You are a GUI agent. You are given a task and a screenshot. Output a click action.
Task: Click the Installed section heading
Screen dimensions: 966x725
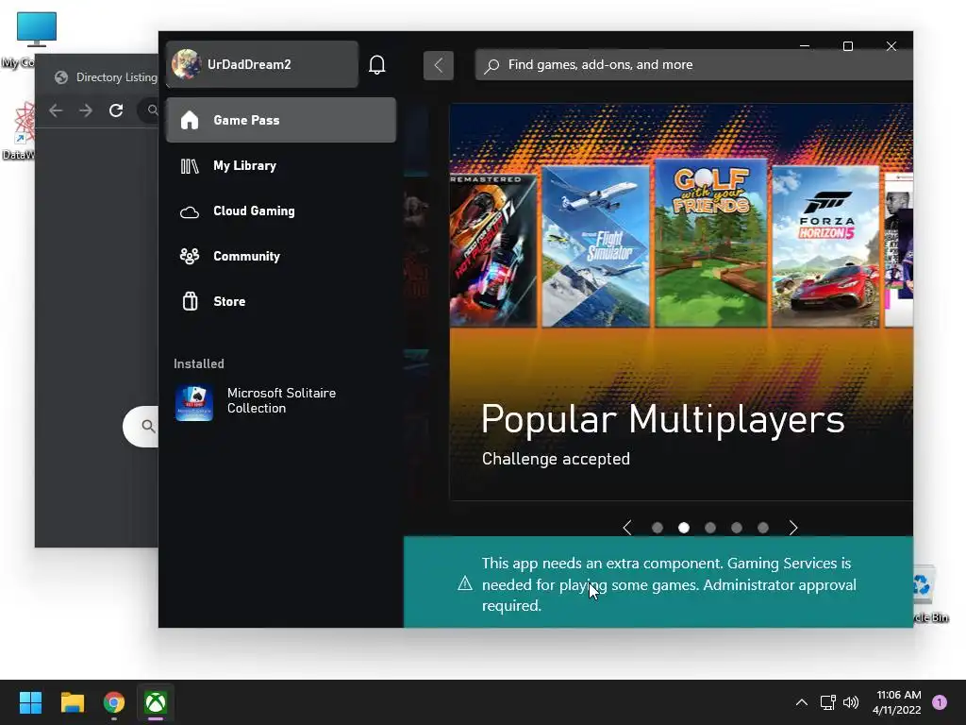(199, 363)
